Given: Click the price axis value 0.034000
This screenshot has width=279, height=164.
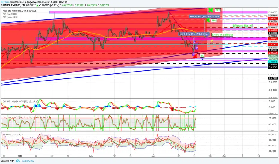Looking at the screenshot, I should pos(273,13).
